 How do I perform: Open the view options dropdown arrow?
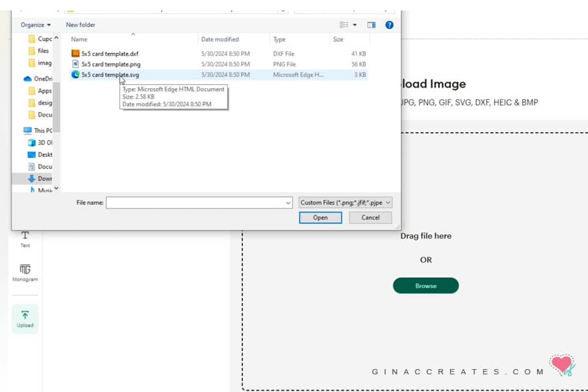tap(355, 25)
